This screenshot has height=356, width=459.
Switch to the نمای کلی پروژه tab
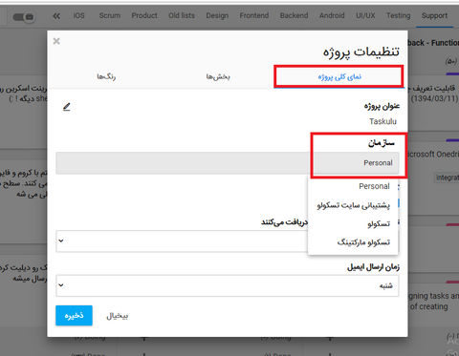click(339, 76)
